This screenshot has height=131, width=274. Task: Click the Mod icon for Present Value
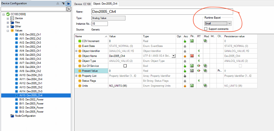(x=205, y=71)
